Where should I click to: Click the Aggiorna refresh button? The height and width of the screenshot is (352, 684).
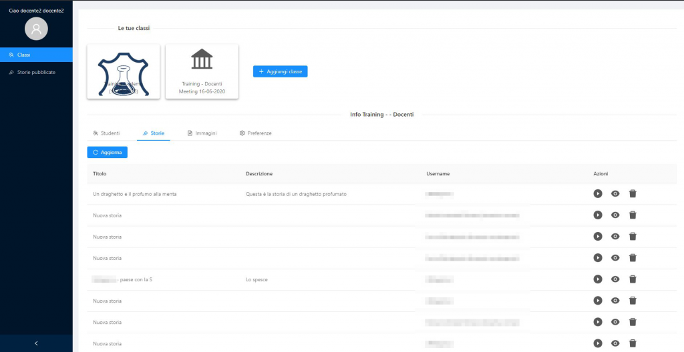tap(107, 152)
